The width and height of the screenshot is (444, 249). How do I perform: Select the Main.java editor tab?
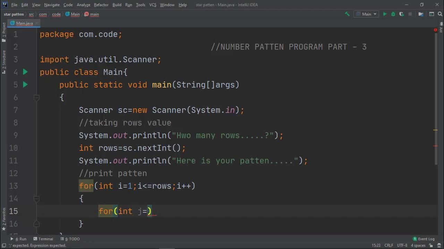click(24, 23)
